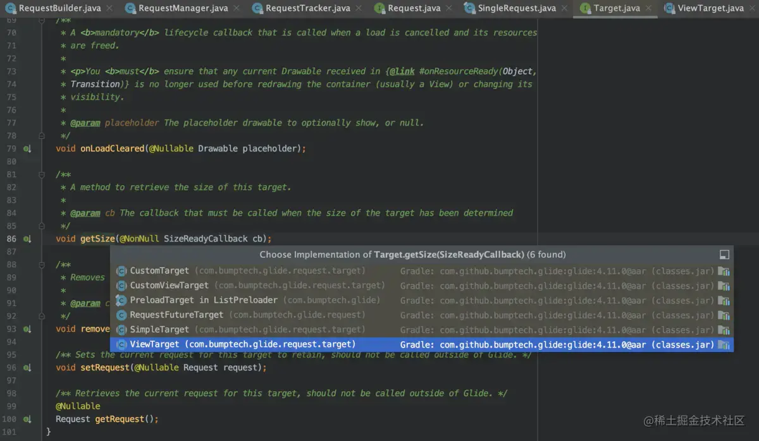
Task: Click implemented-method gutter icon for getSize
Action: coord(27,239)
